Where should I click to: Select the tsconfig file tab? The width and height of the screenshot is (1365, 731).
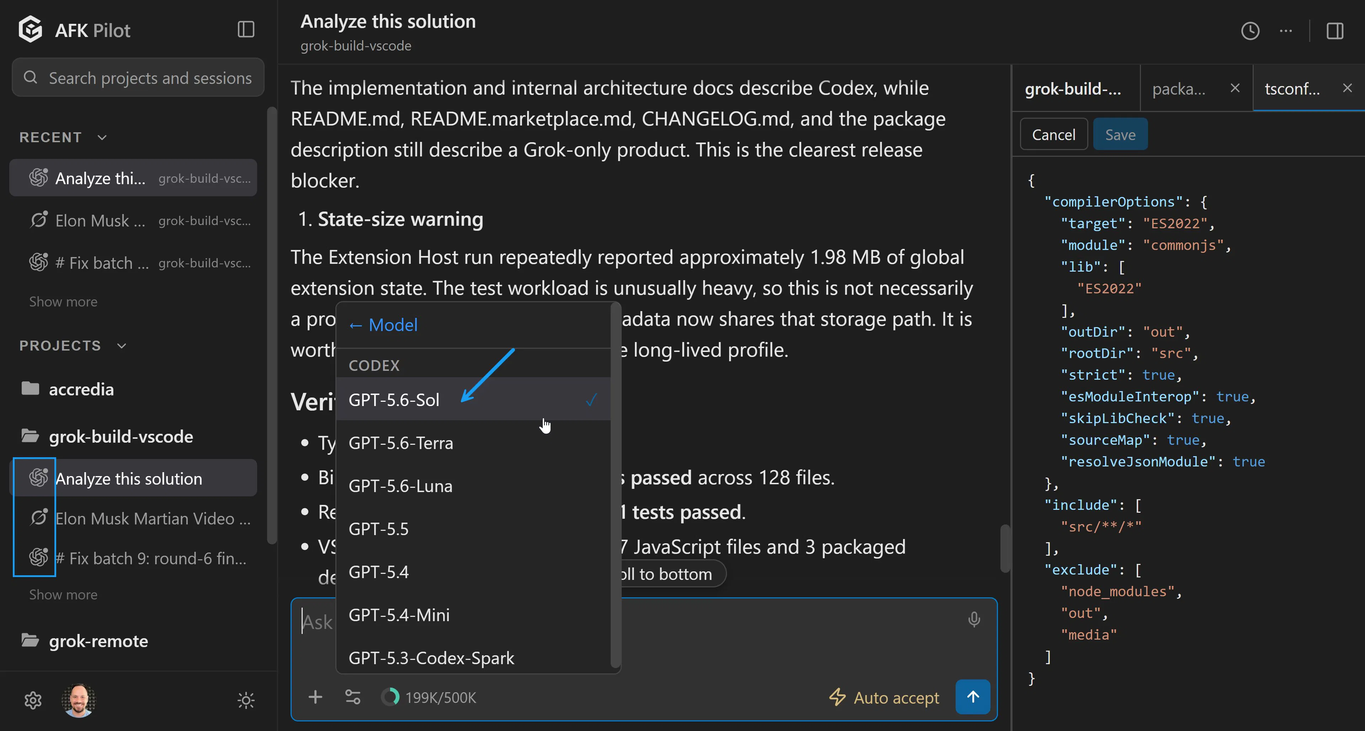click(1309, 89)
